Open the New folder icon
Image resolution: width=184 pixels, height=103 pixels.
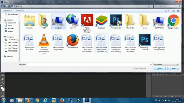(x=130, y=21)
